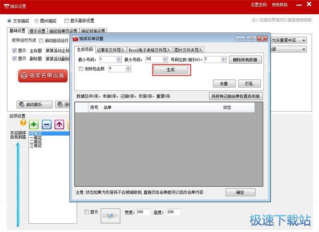Click the 最大号码 spinner arrows

(165, 59)
